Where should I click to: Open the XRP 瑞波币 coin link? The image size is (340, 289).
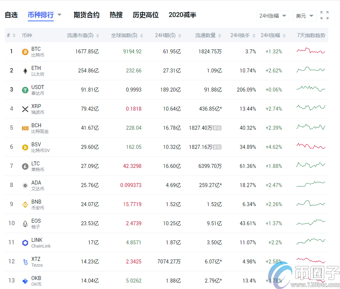[x=38, y=109]
